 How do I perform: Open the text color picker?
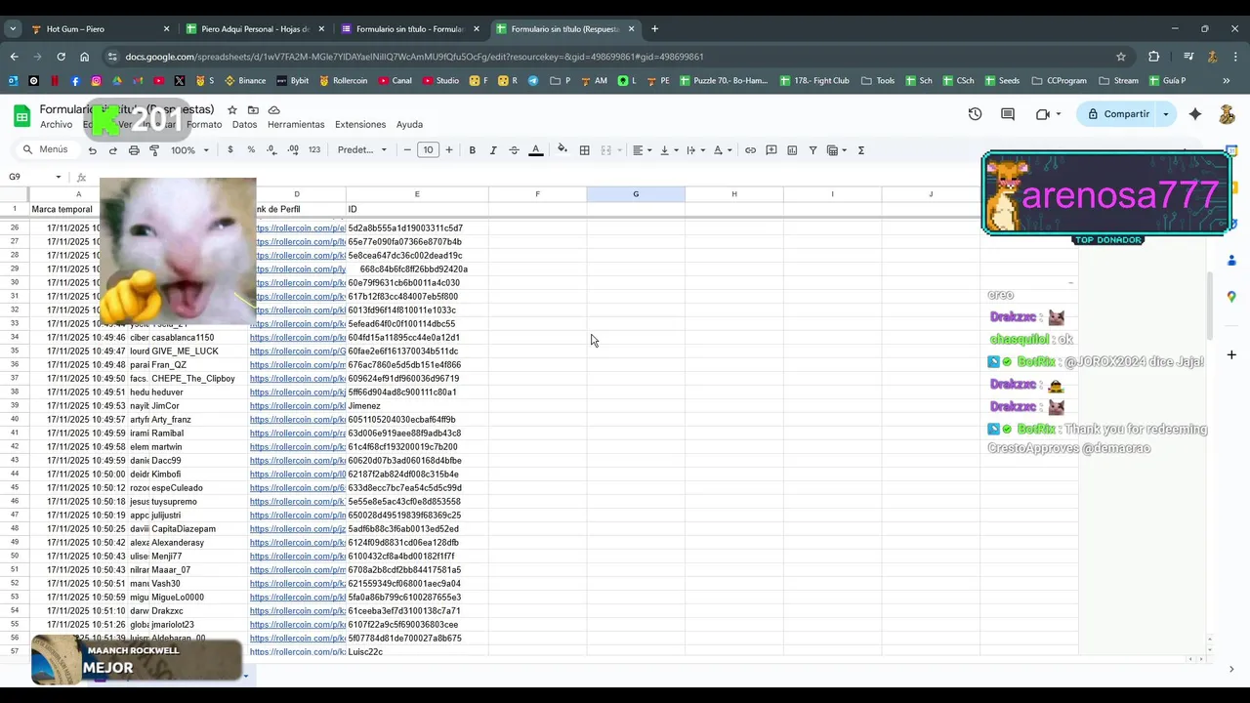535,150
